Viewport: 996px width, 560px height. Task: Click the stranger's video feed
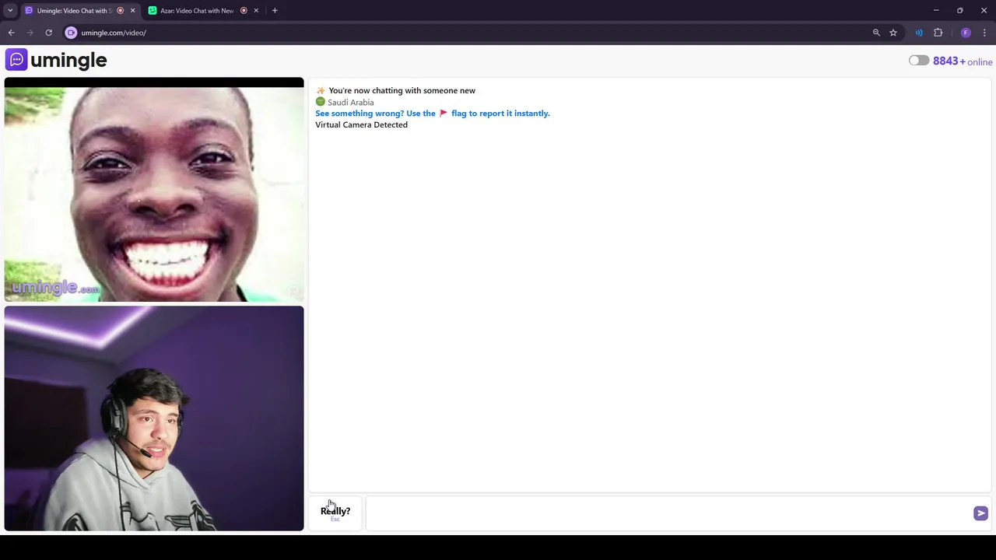154,189
